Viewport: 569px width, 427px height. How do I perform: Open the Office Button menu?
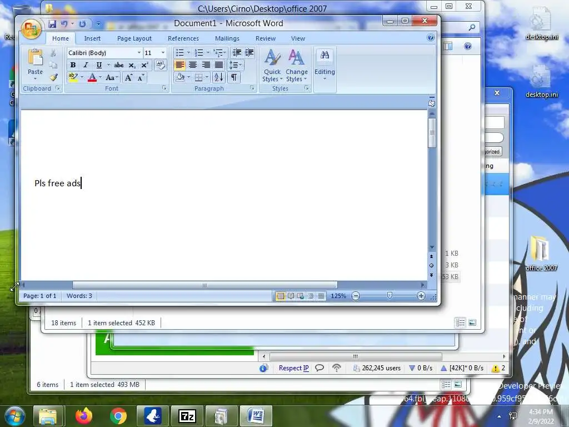(x=31, y=28)
